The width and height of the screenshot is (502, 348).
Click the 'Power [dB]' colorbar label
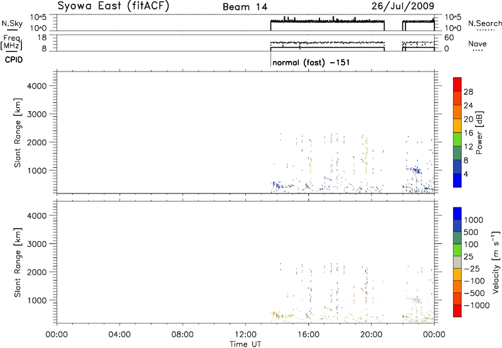(479, 133)
